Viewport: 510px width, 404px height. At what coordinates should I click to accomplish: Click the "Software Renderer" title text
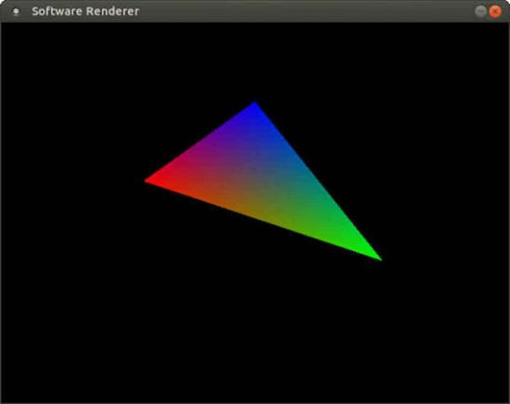[85, 12]
